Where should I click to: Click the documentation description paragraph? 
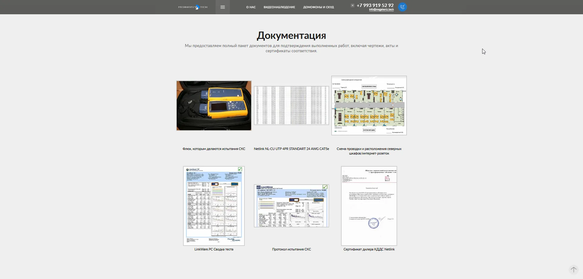pos(291,48)
